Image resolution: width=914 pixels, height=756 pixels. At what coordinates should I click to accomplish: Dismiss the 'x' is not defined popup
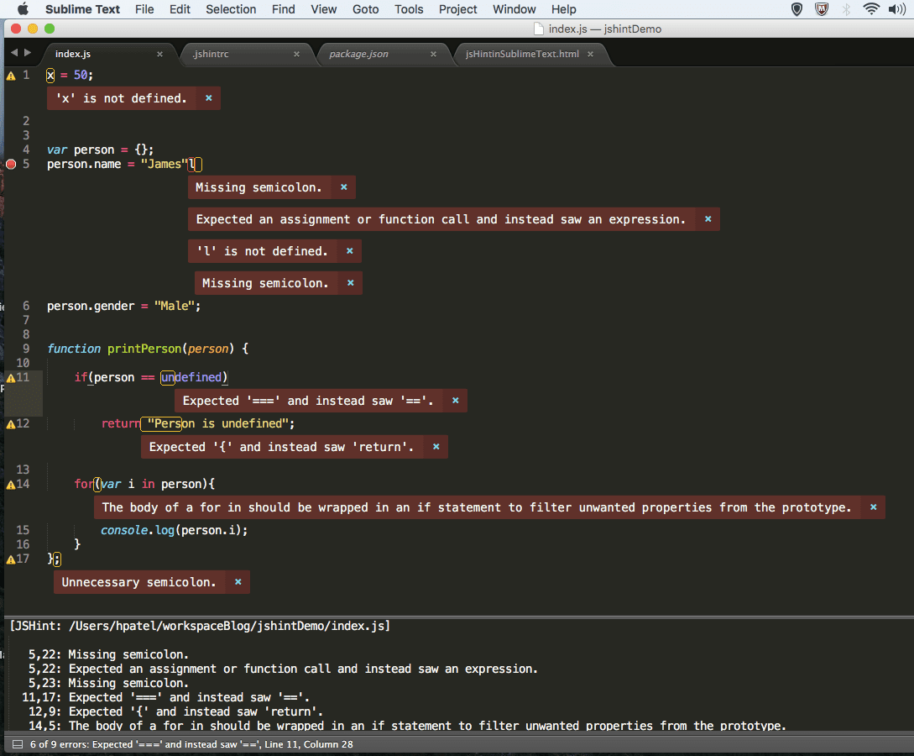pos(208,98)
